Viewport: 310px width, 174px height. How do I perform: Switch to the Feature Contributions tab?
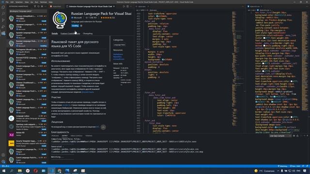(70, 33)
